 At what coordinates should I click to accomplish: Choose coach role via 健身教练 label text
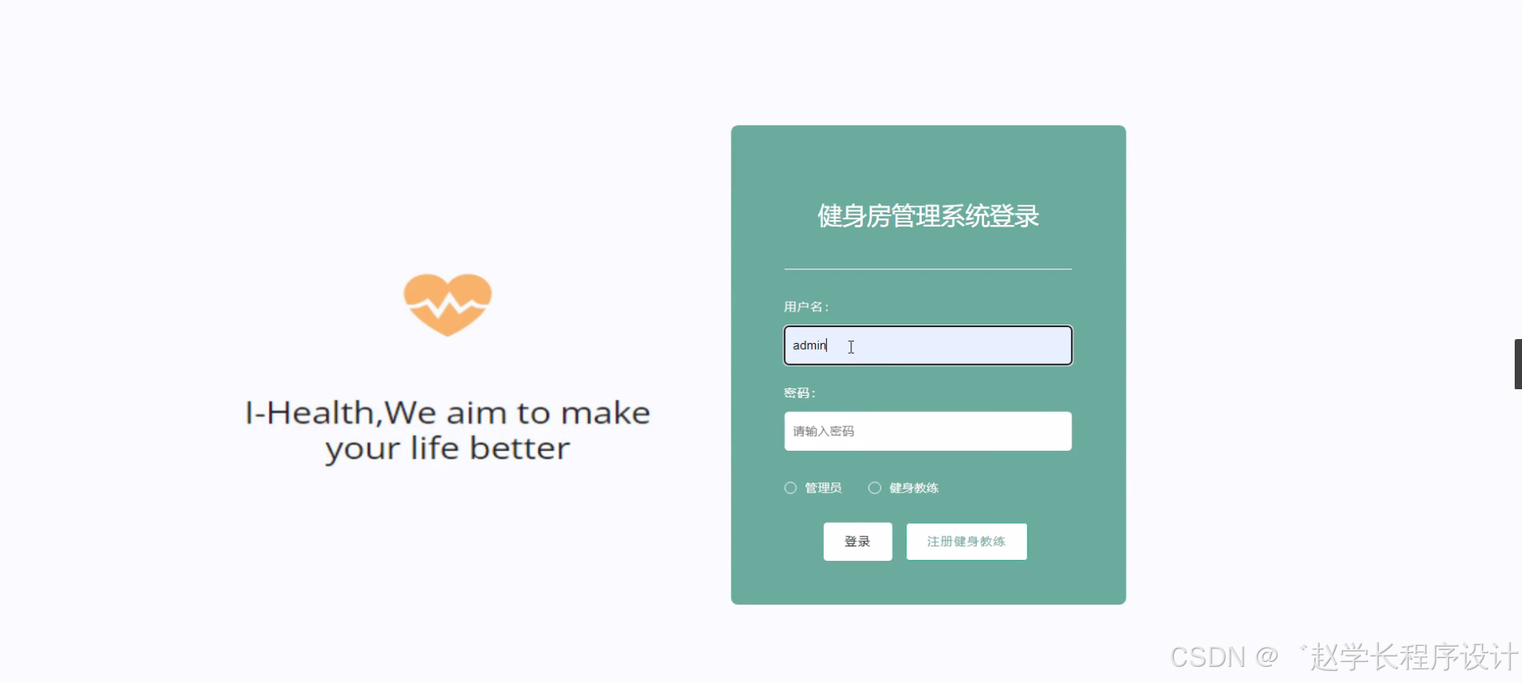coord(914,488)
